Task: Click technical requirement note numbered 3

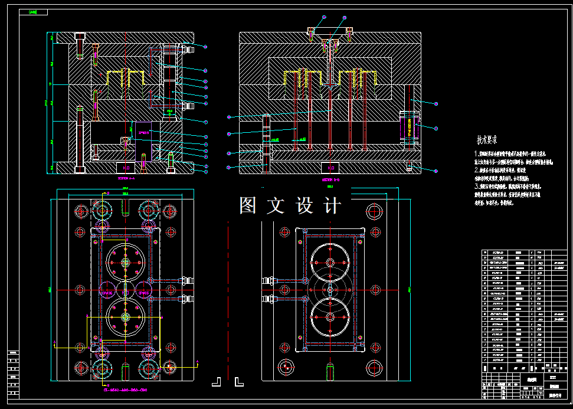Action: point(508,194)
